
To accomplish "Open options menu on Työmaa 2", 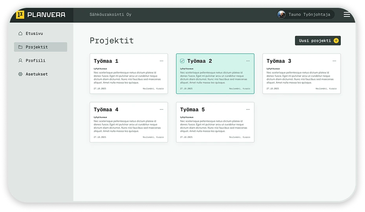I will [248, 61].
